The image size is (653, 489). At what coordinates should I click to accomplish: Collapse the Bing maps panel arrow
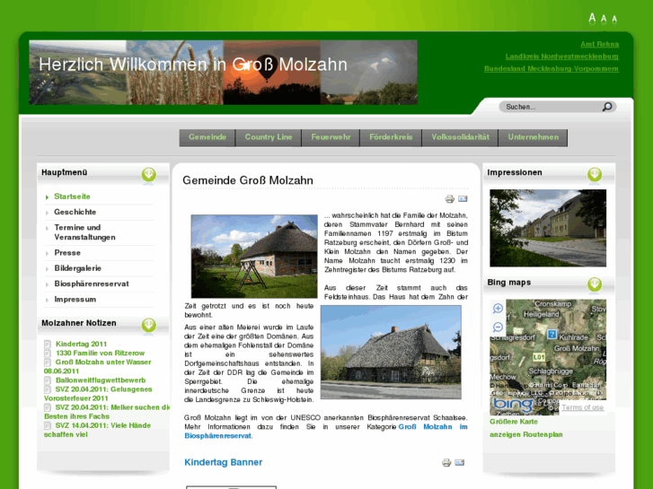pyautogui.click(x=595, y=284)
